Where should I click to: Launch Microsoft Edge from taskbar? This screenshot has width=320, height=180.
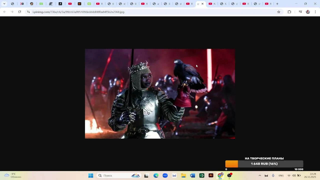[156, 175]
